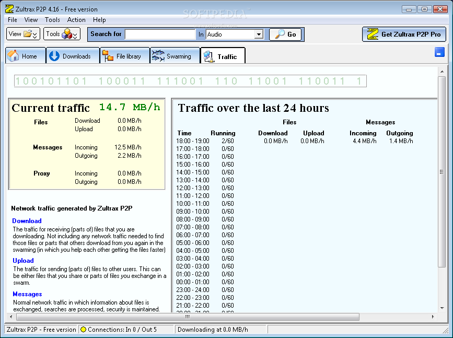The image size is (453, 338).
Task: Click Traffic over the last 24 hours heading
Action: [253, 108]
